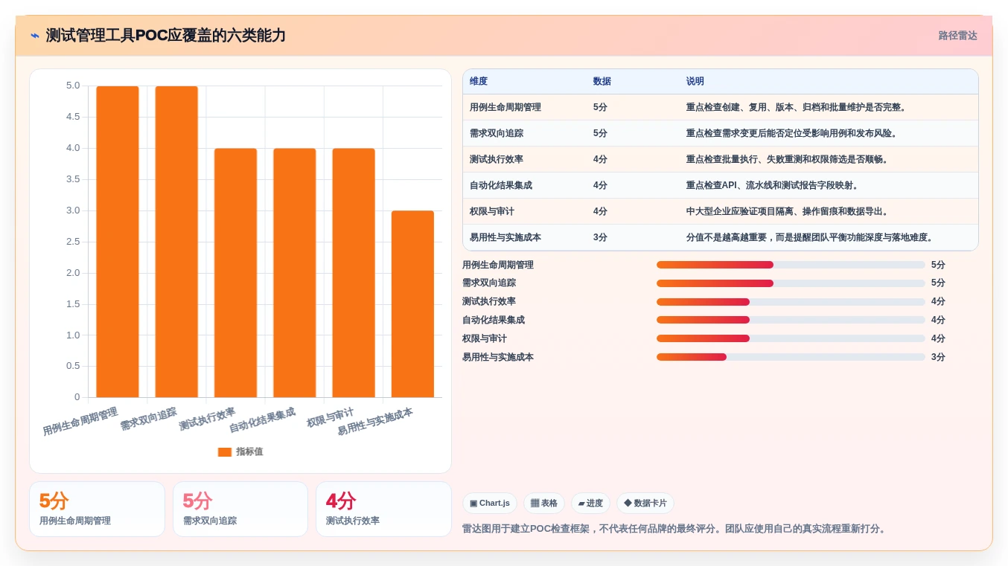Click the 易用性与实施成本 progress row label
Image resolution: width=1008 pixels, height=566 pixels.
[498, 357]
